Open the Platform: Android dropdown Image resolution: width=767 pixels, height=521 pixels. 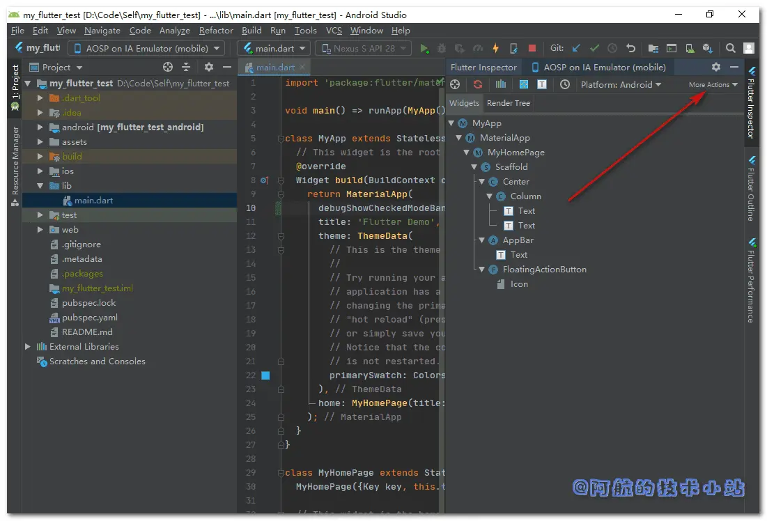(x=621, y=85)
